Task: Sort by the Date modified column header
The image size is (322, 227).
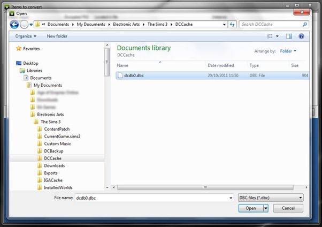Action: 221,65
